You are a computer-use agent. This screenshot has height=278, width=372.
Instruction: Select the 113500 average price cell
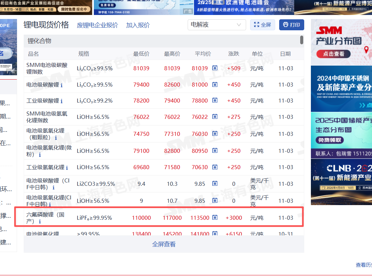coord(200,218)
